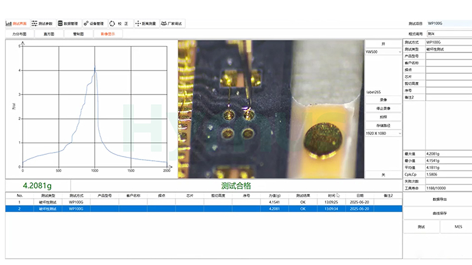The height and width of the screenshot is (265, 472).
Task: Click the 力值(g) column header
Action: [274, 196]
